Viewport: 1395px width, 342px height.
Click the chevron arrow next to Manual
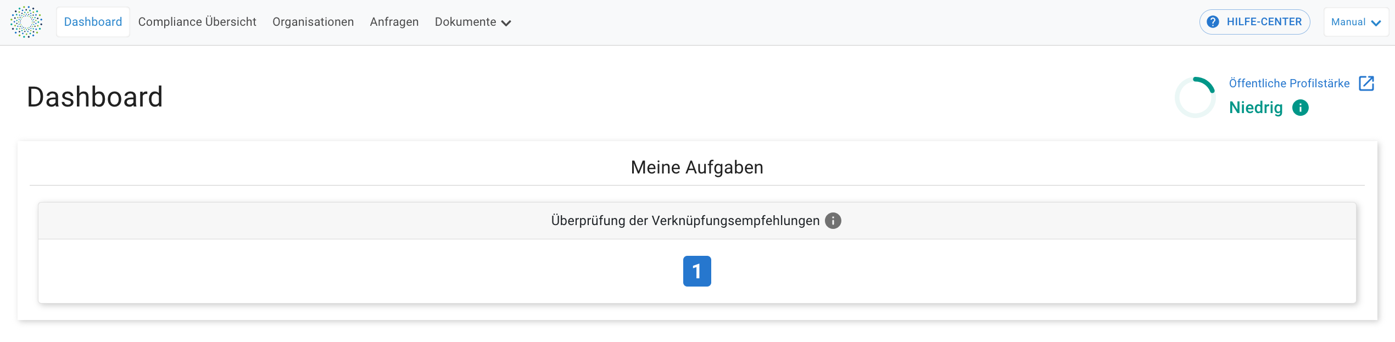1376,23
